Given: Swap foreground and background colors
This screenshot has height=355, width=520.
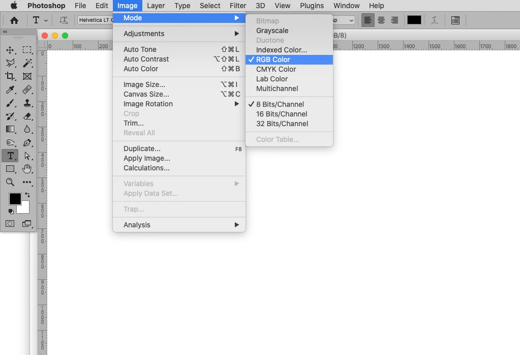Looking at the screenshot, I should pos(27,195).
